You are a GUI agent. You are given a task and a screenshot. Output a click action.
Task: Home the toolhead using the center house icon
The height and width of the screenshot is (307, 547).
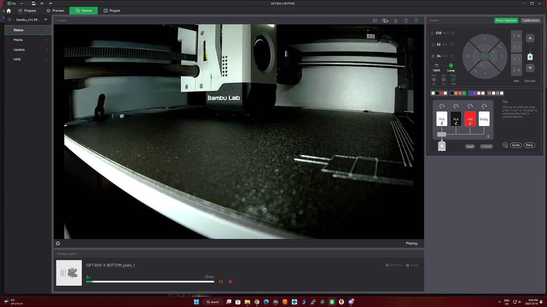(484, 56)
